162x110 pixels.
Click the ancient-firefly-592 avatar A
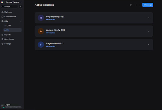(x=41, y=31)
